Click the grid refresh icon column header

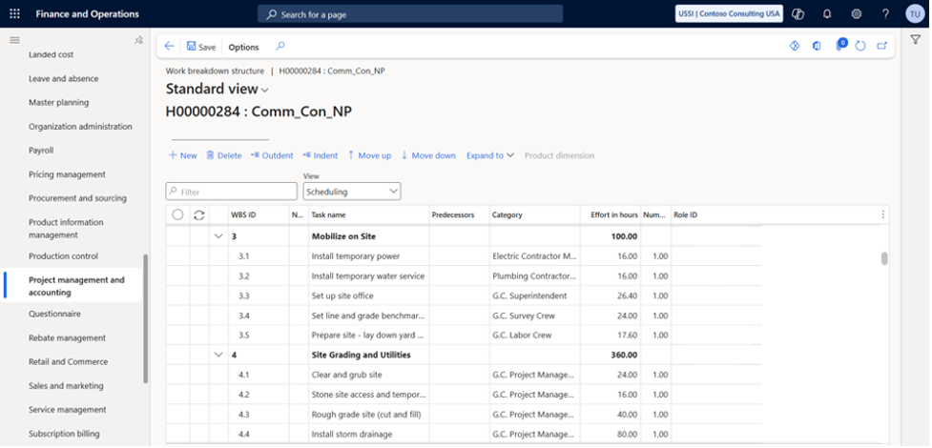click(x=199, y=215)
